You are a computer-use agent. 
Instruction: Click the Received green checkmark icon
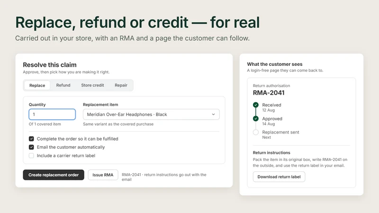256,105
